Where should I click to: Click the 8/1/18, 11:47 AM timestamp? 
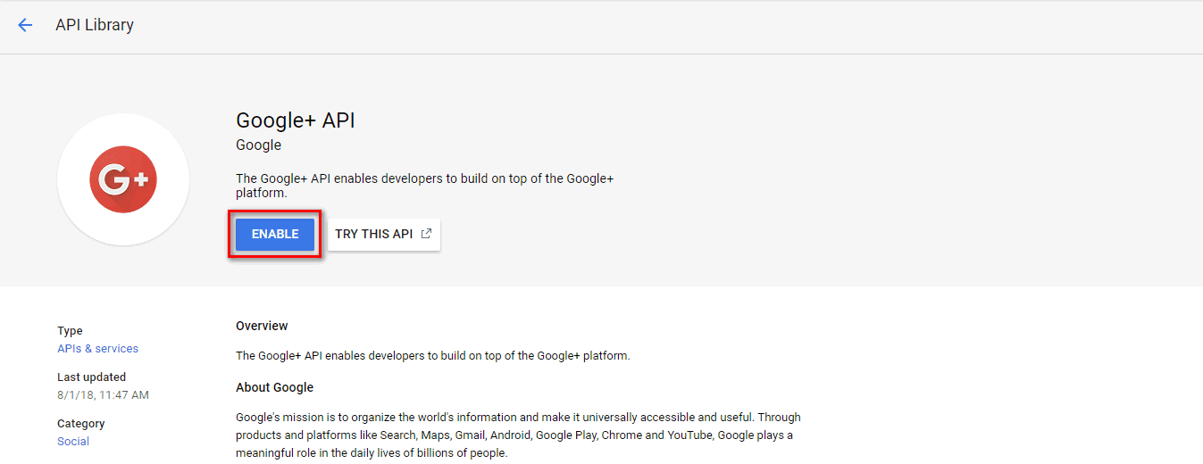103,395
